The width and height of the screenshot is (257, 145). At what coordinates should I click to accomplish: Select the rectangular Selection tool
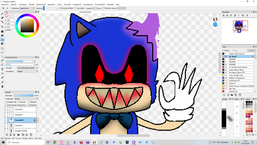2,48
